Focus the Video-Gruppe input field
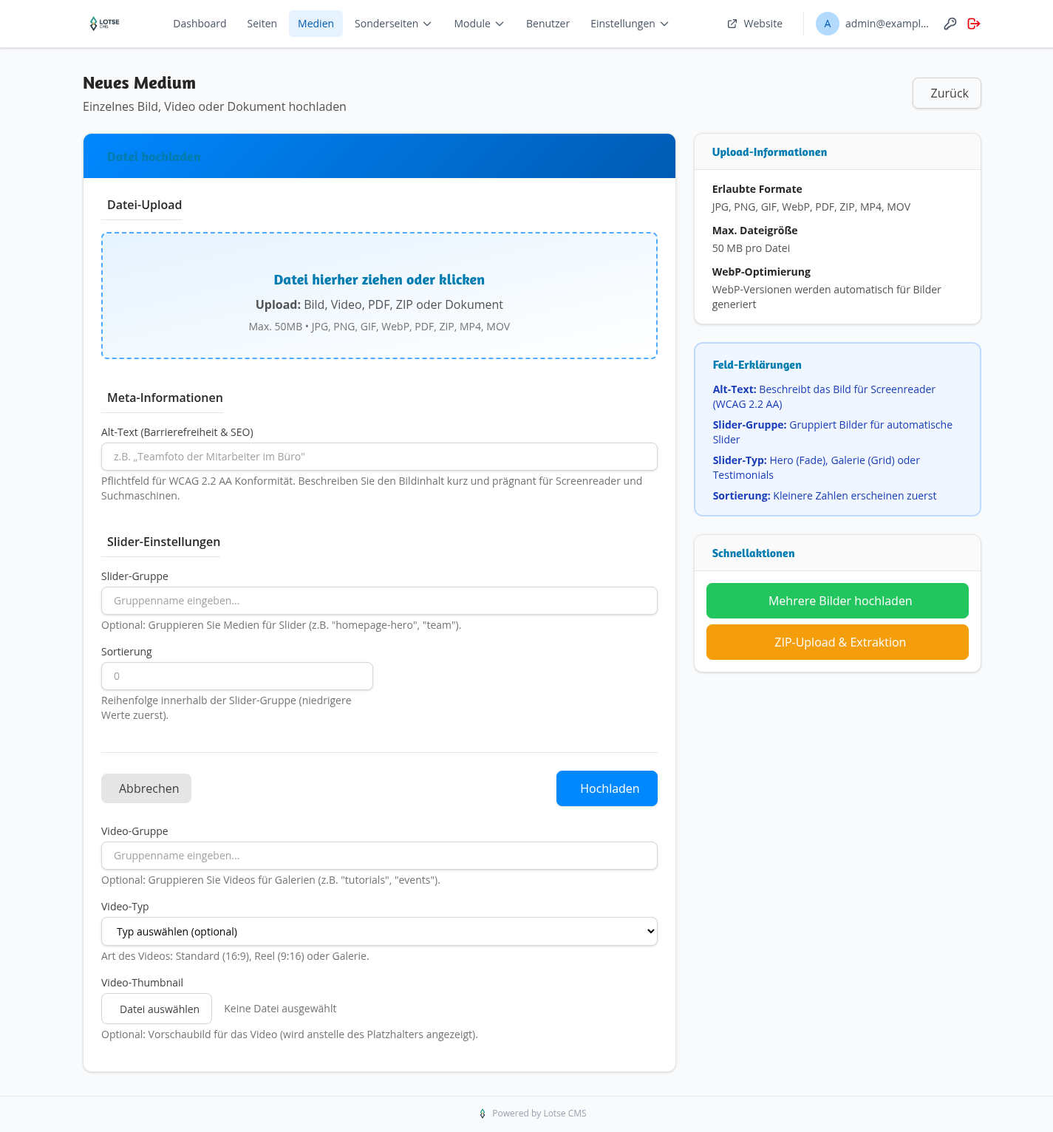This screenshot has height=1132, width=1053. pos(379,856)
